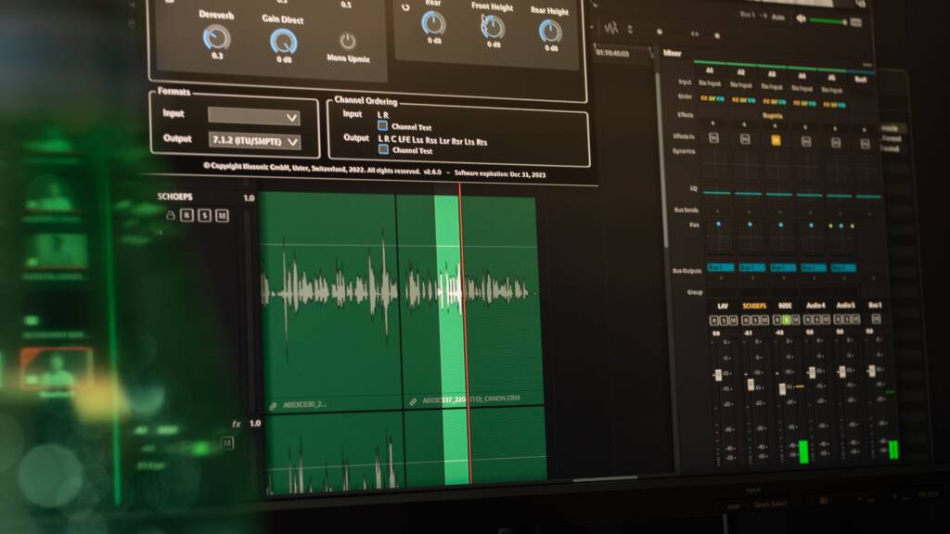This screenshot has width=950, height=534.
Task: Toggle the green active solo button on mixer channel A3
Action: [787, 320]
